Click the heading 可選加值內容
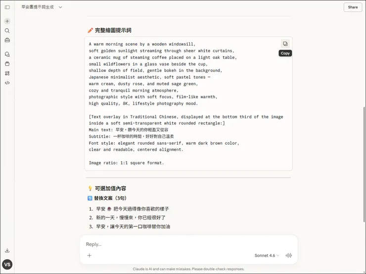 click(x=110, y=188)
